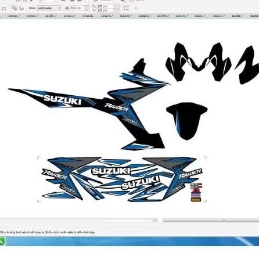Toggle the Treat as filled icon
259x259 pixels.
[125, 8]
